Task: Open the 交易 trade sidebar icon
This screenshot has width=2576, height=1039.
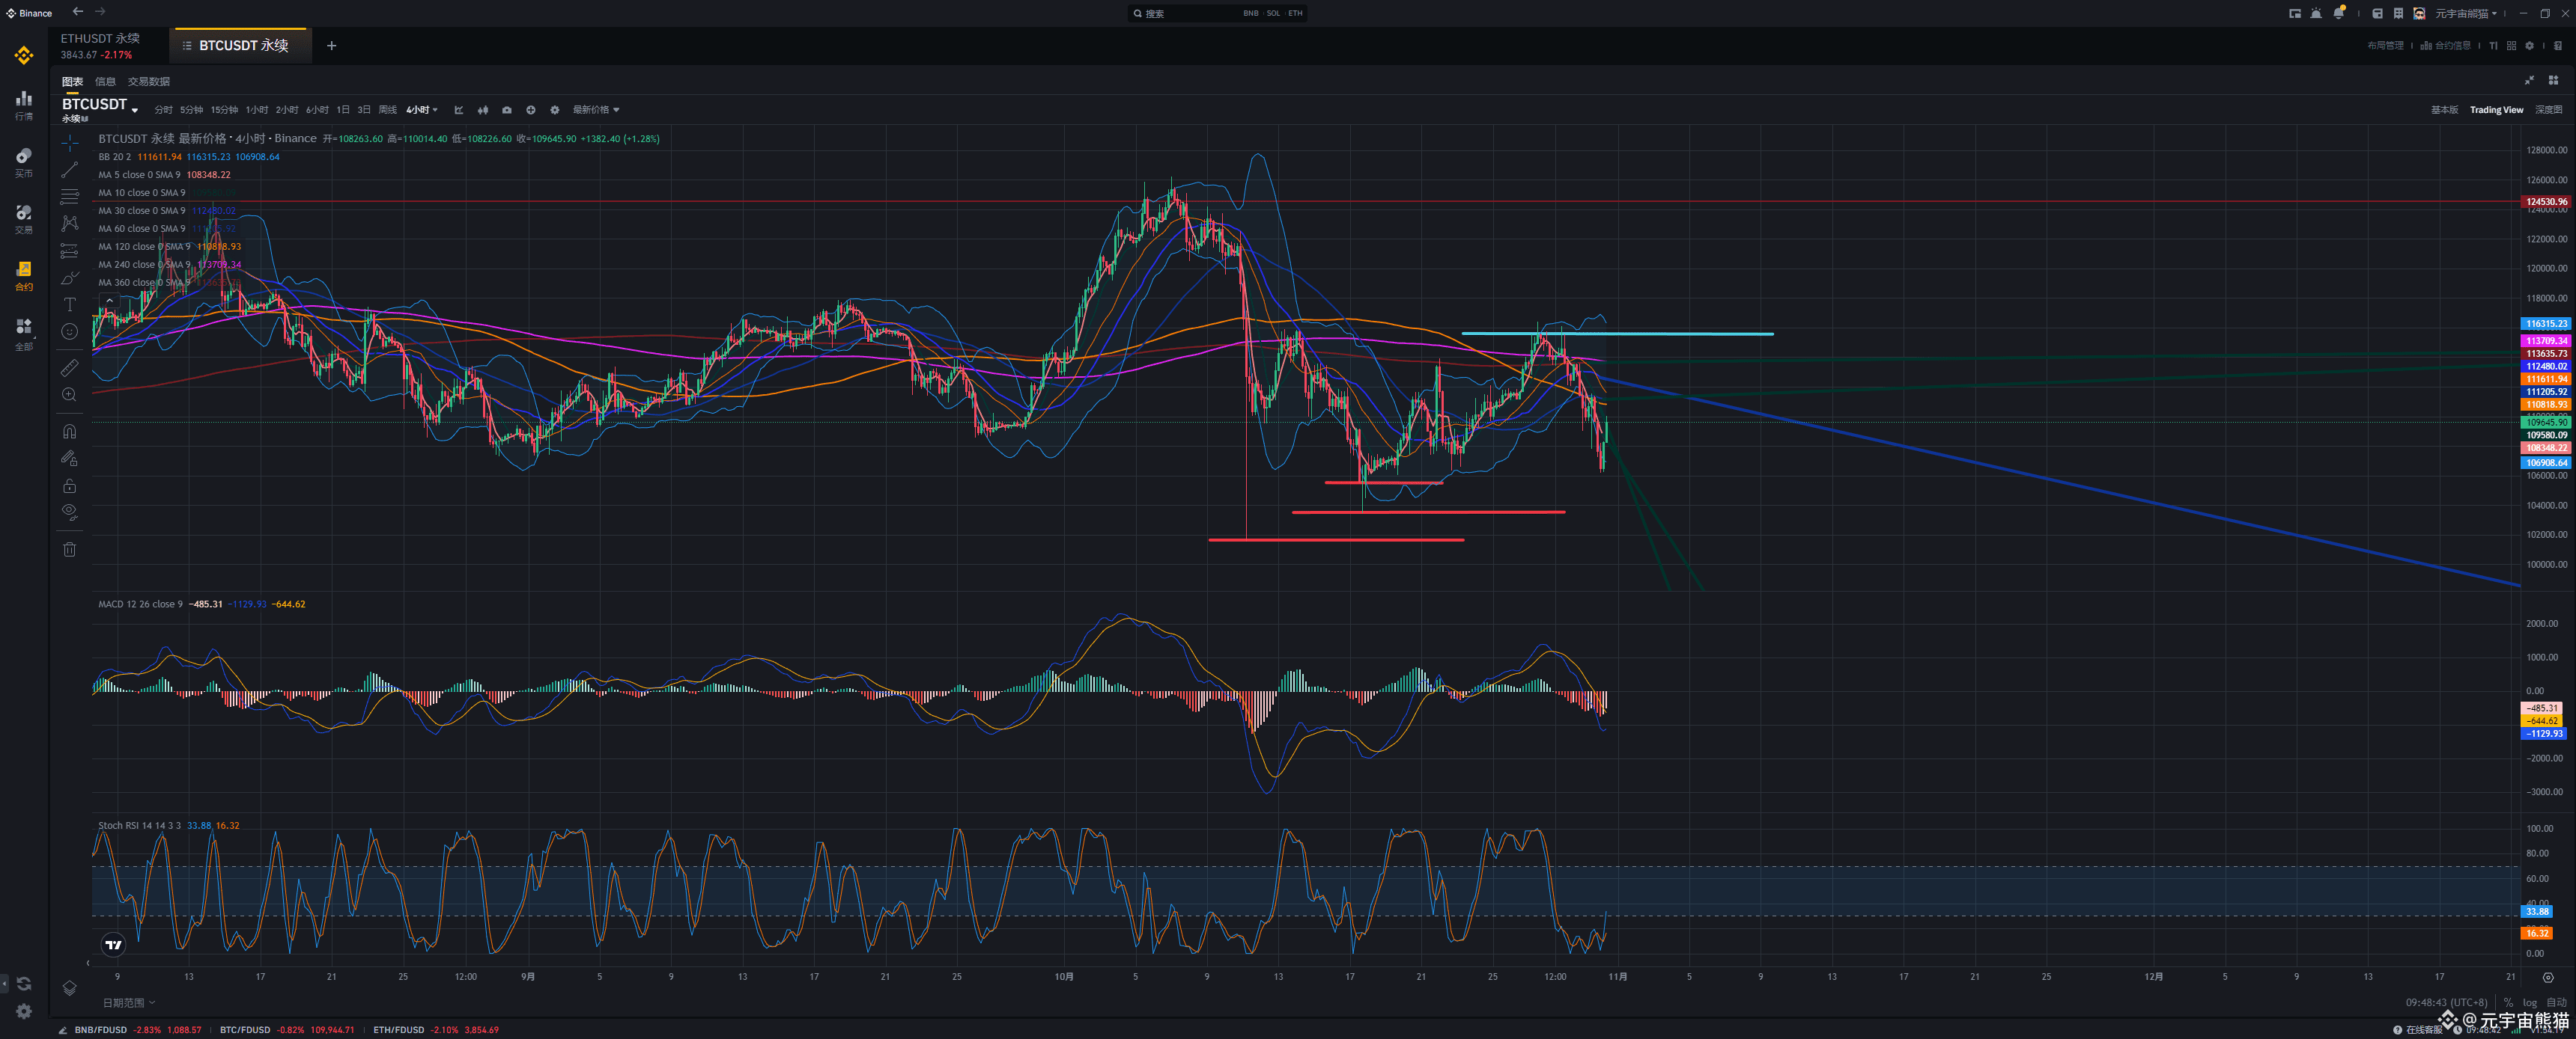Action: pyautogui.click(x=24, y=218)
